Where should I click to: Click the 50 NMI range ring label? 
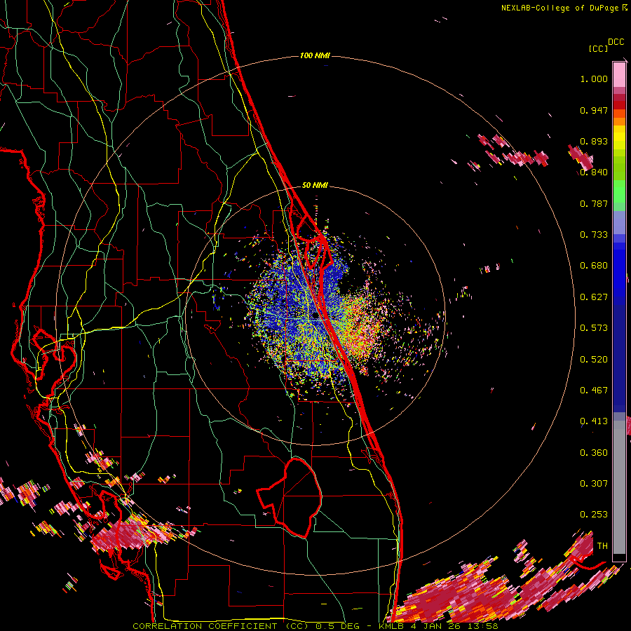315,186
